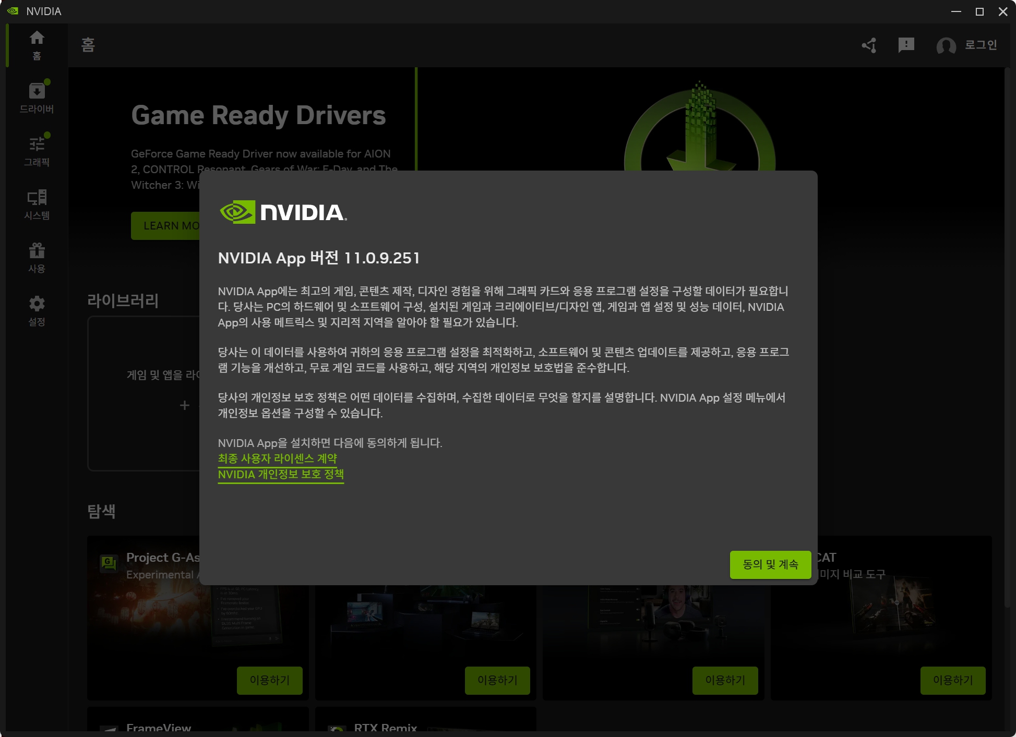Viewport: 1016px width, 737px height.
Task: Click the NVIDIA logo in the title bar
Action: 13,11
